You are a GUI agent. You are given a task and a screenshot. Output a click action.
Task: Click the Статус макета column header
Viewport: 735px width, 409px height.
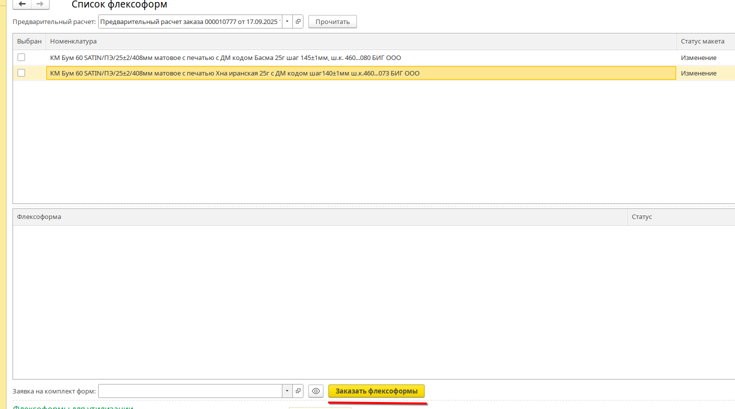tap(702, 41)
